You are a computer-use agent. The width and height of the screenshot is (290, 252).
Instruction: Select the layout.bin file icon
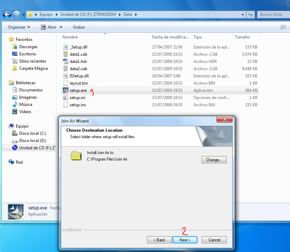pyautogui.click(x=66, y=83)
